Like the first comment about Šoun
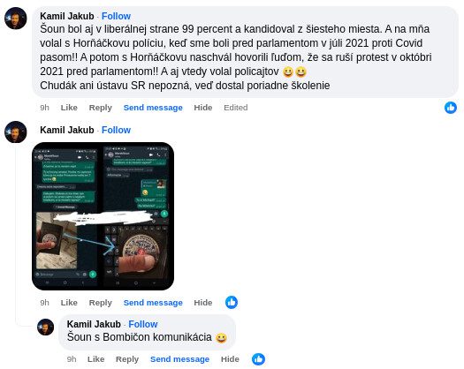 point(69,108)
